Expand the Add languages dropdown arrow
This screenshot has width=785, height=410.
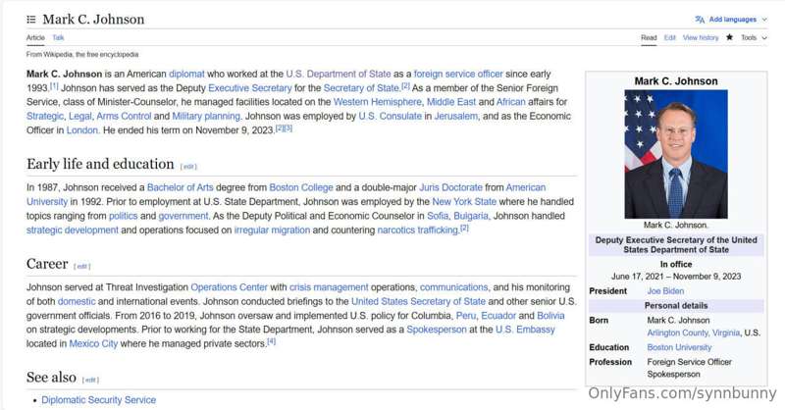click(764, 20)
